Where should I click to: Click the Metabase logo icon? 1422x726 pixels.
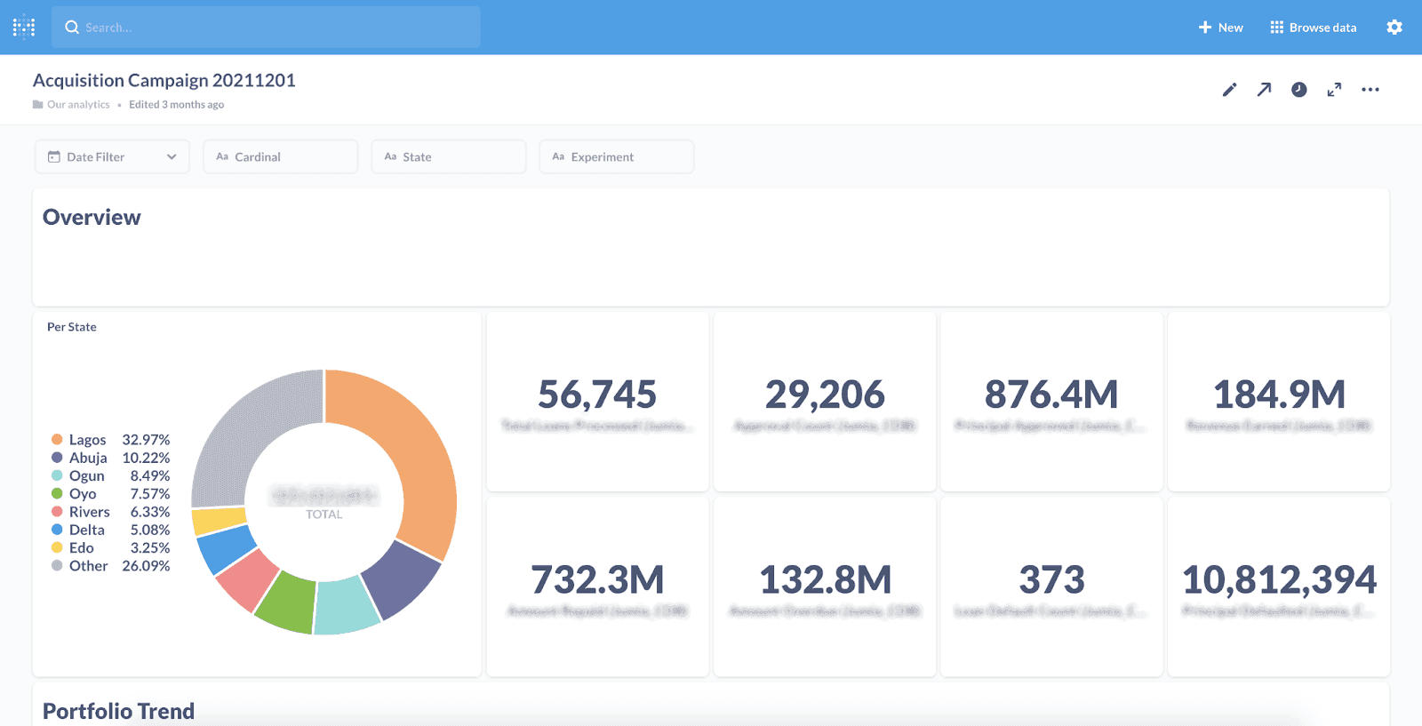[x=24, y=28]
